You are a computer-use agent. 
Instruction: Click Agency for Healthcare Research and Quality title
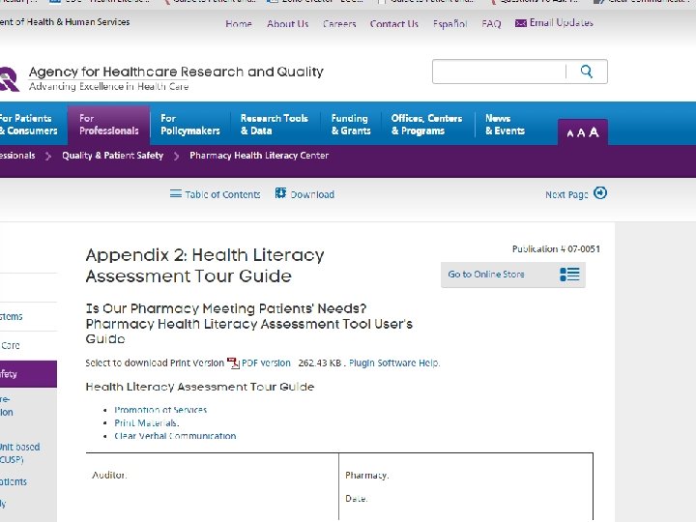coord(176,72)
